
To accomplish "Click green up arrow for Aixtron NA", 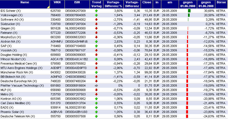I will coord(96,41).
